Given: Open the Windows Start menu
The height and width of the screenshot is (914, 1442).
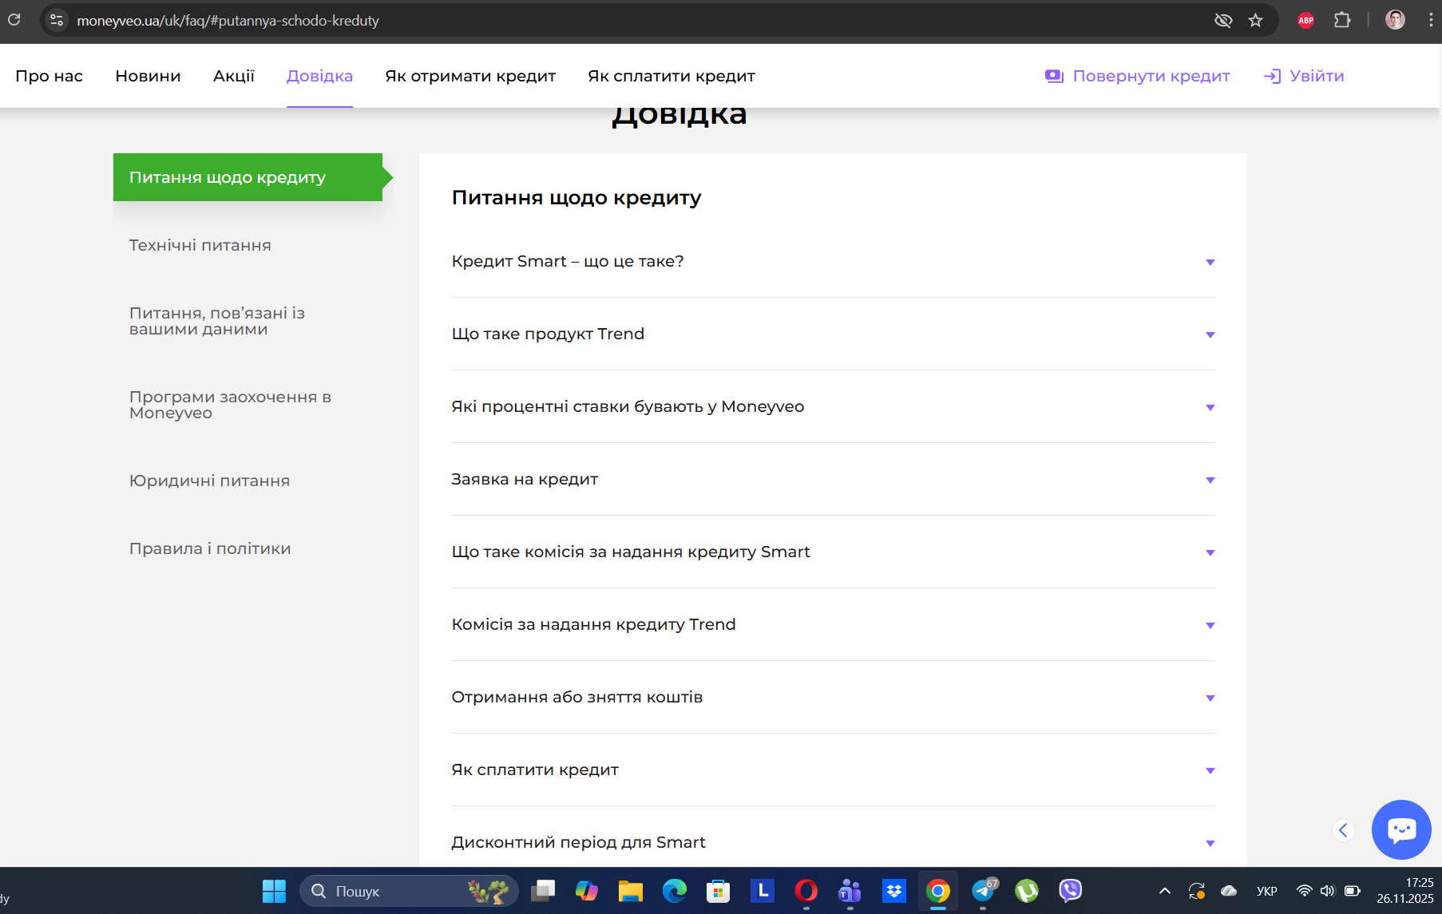Looking at the screenshot, I should click(x=274, y=891).
